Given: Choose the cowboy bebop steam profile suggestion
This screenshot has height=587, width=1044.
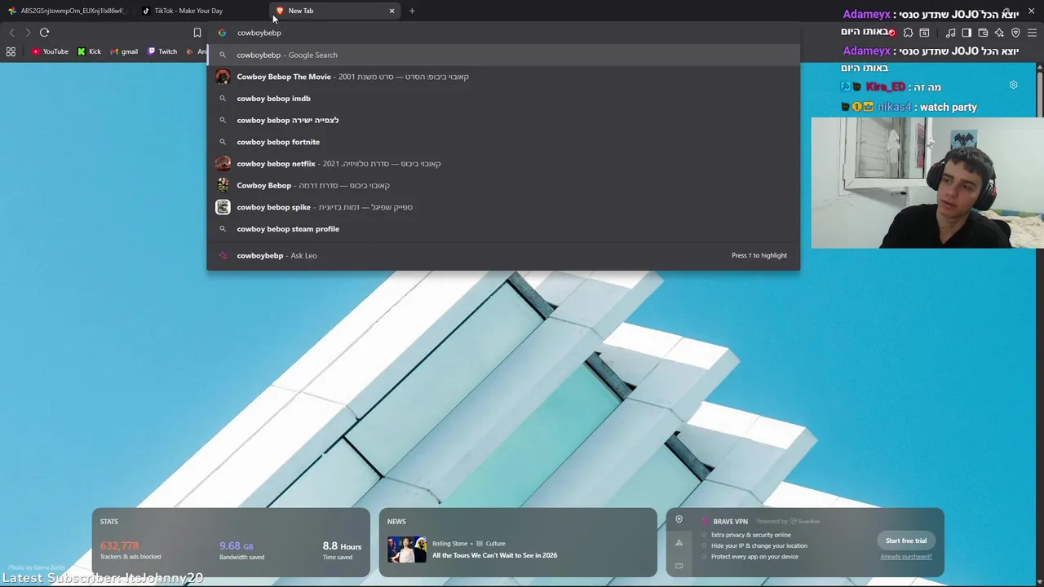Looking at the screenshot, I should [x=503, y=228].
